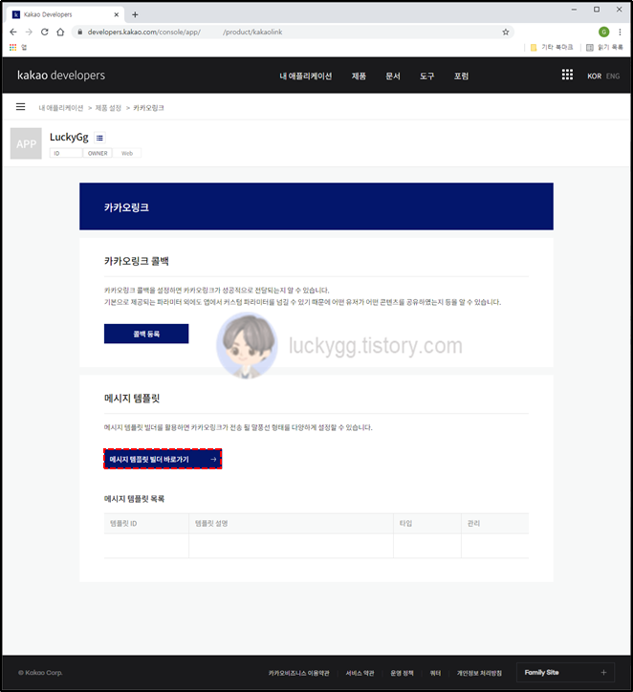Minimize the browser window
The width and height of the screenshot is (633, 692).
coord(574,10)
